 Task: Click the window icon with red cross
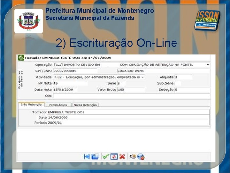coord(114,156)
